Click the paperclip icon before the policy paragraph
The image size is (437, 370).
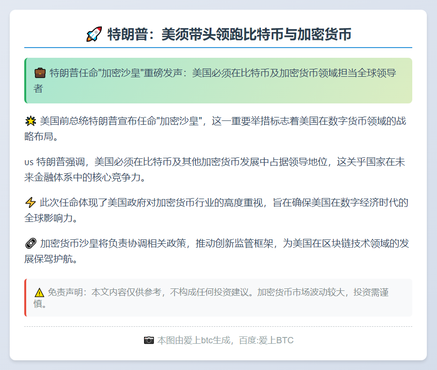click(31, 243)
